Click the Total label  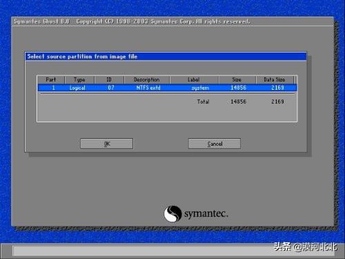[x=203, y=102]
